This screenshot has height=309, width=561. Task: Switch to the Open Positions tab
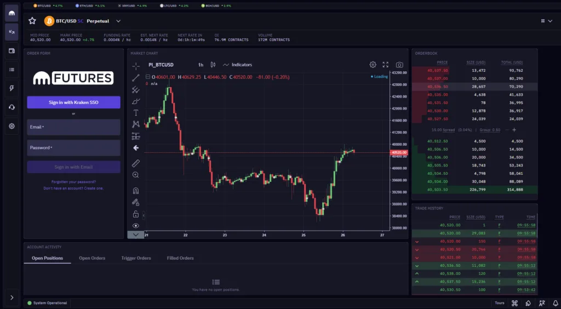click(x=47, y=258)
